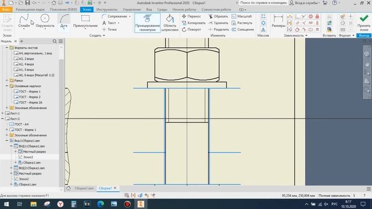Viewport: 372px width, 209px height.
Task: Select the Дуга arc tool
Action: (64, 20)
